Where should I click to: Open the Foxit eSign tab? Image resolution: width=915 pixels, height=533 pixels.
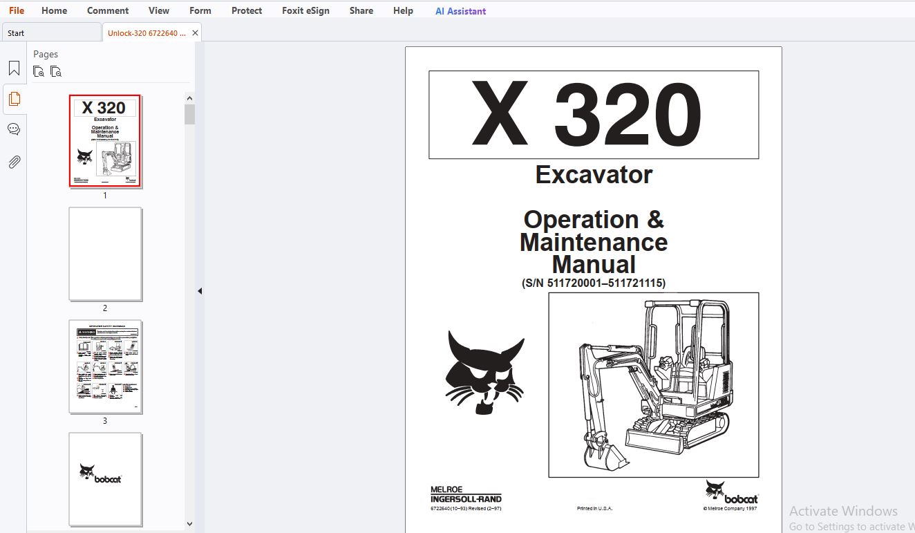click(x=306, y=10)
